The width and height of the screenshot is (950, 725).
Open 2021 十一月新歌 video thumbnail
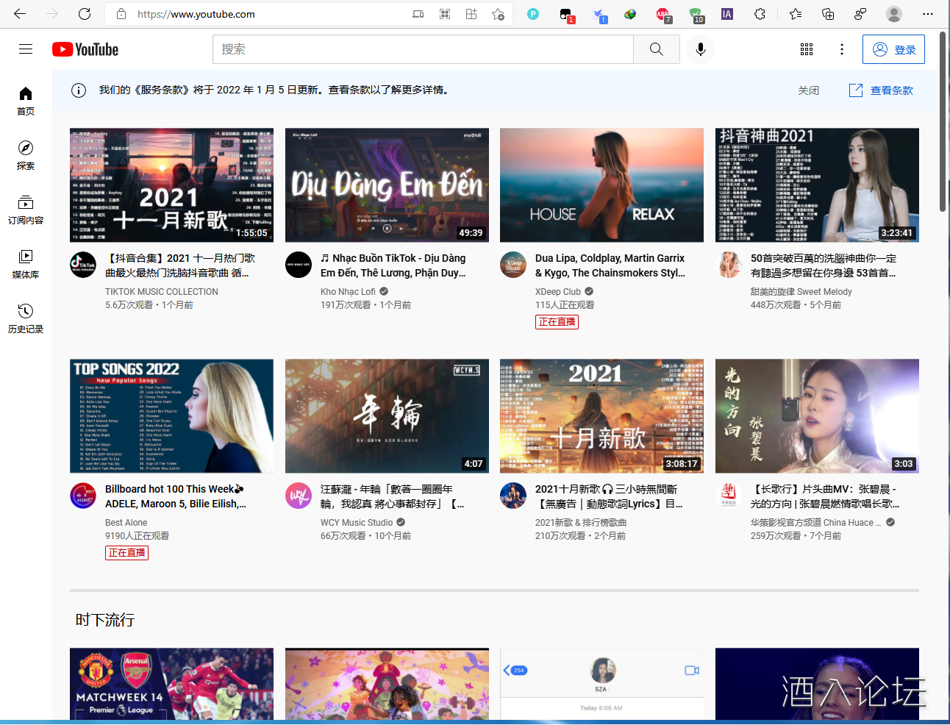[x=171, y=185]
